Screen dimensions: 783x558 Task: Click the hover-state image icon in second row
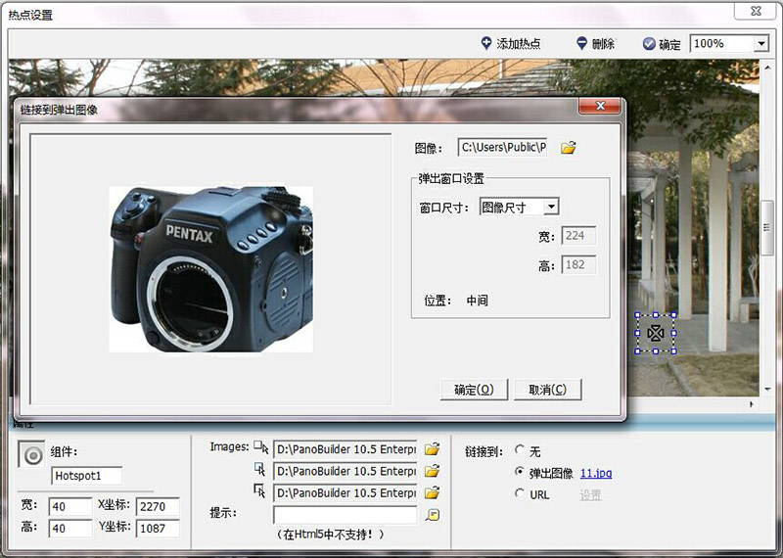coord(260,469)
